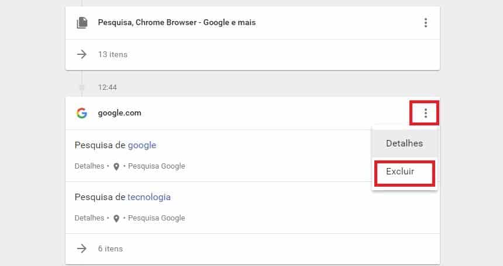Click location pin under Pesquisa de google

116,166
